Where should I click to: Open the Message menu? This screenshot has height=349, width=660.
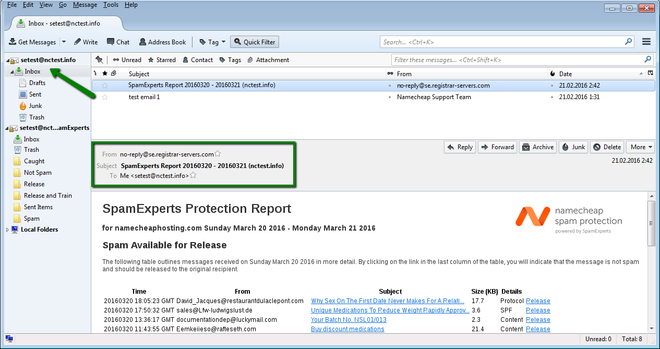(85, 5)
